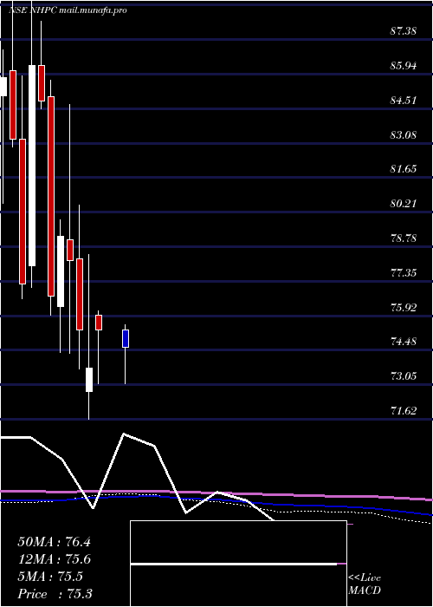
Task: Click the 87.38 price axis label
Action: [x=404, y=31]
